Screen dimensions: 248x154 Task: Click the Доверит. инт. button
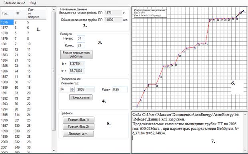pyautogui.click(x=78, y=134)
